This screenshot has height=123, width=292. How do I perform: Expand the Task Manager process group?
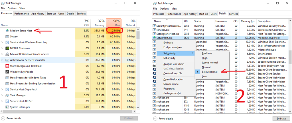click(x=2, y=95)
